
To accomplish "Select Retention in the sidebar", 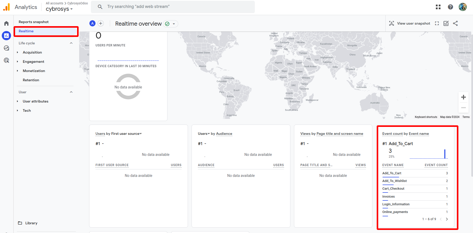I will (31, 80).
